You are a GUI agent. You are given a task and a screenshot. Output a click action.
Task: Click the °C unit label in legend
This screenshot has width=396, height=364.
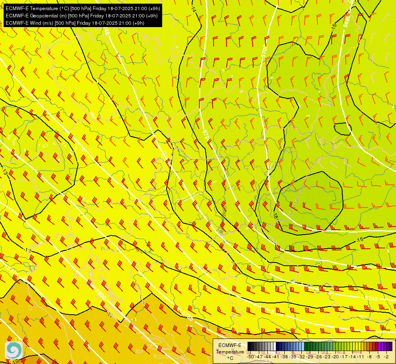(x=230, y=358)
